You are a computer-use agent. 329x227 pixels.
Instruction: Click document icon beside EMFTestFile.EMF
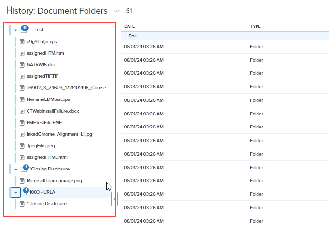click(x=22, y=123)
